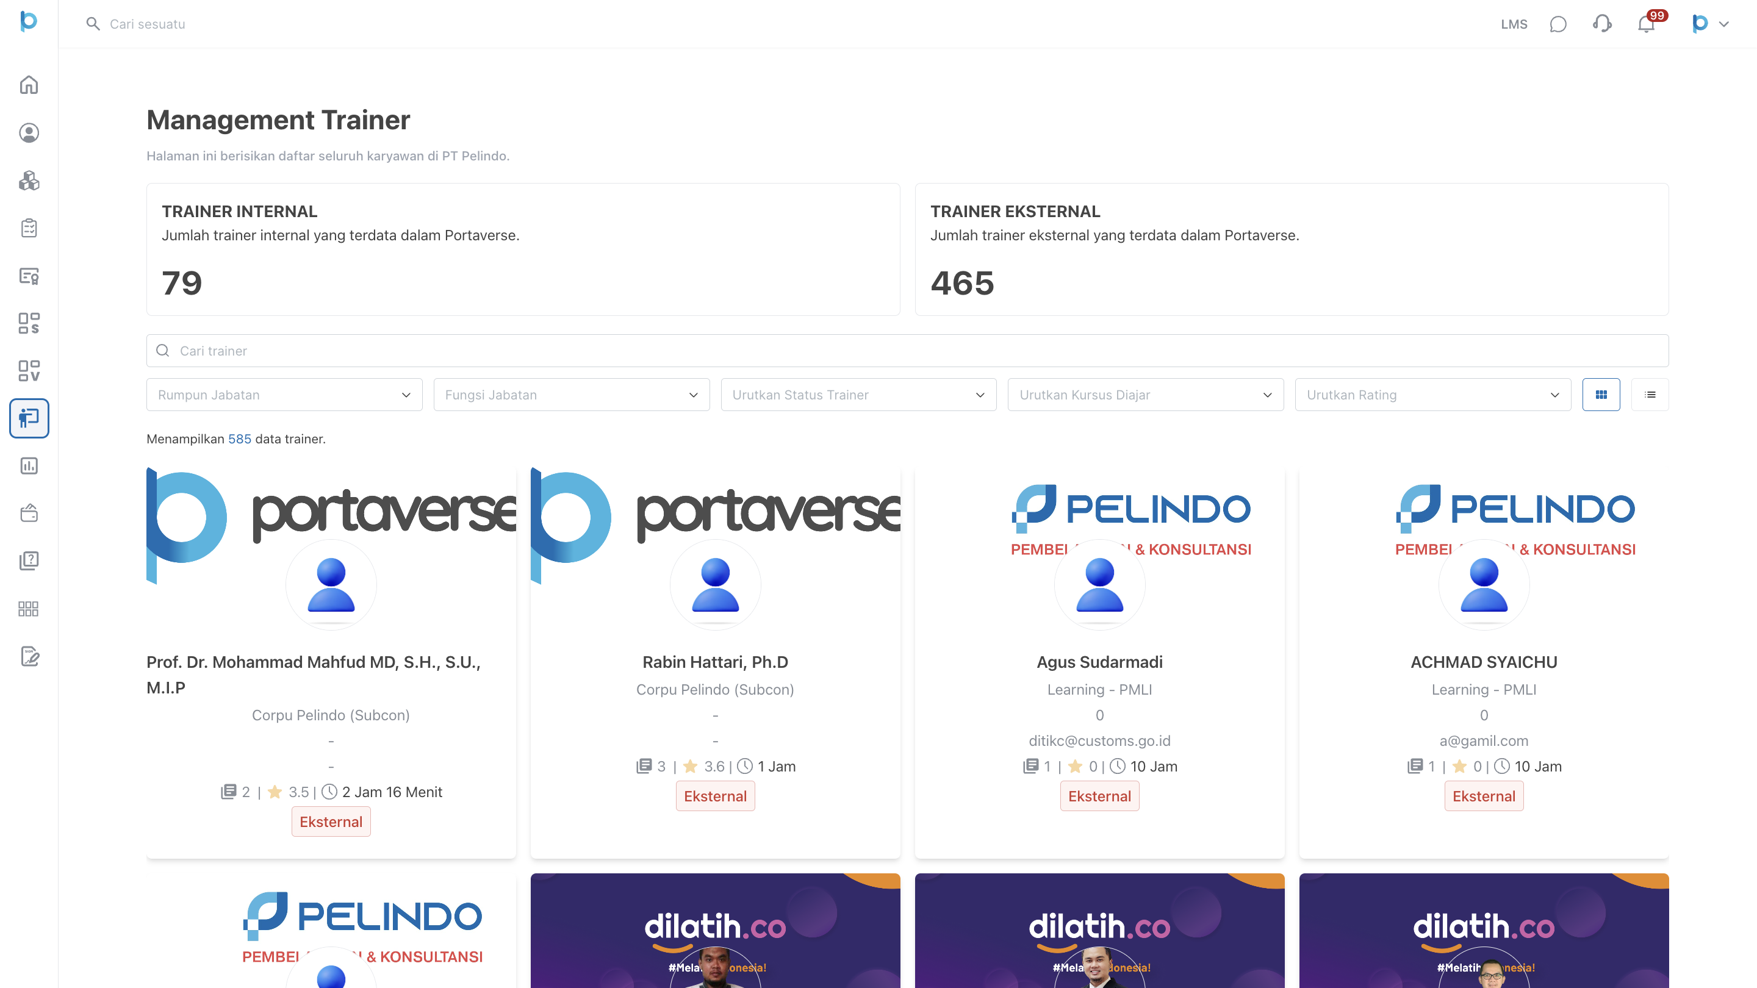This screenshot has width=1757, height=988.
Task: Click the LMS menu item
Action: pyautogui.click(x=1514, y=24)
